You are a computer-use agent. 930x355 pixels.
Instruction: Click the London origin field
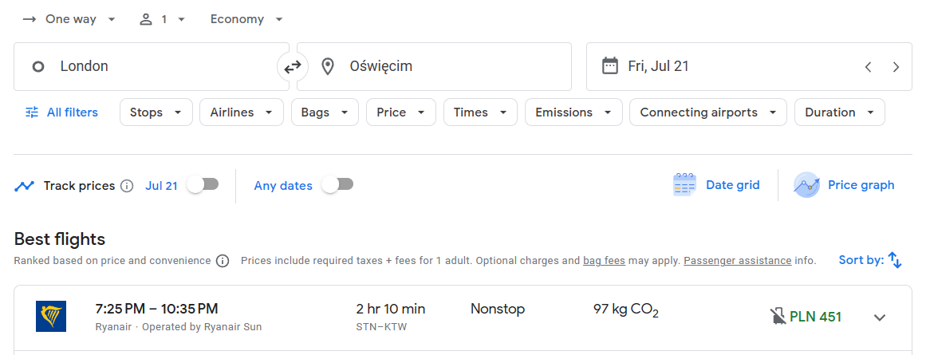point(152,66)
